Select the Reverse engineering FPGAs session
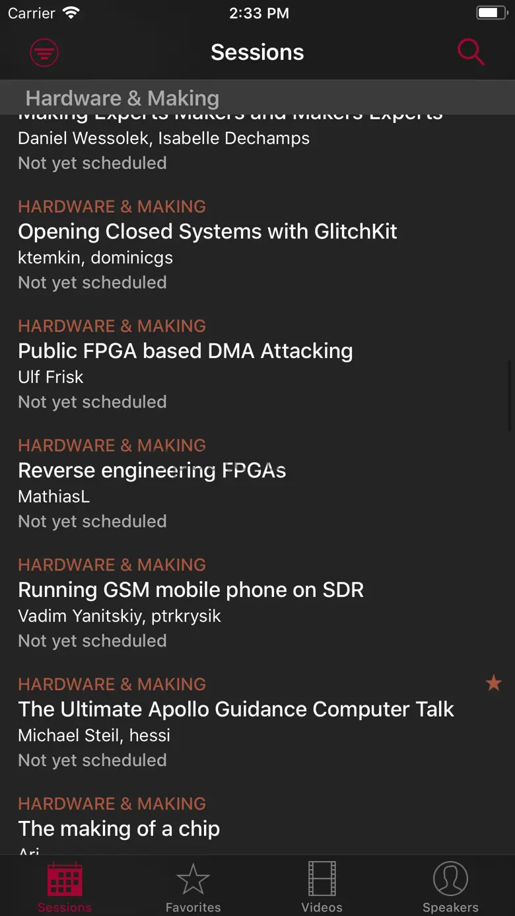The height and width of the screenshot is (916, 515). pyautogui.click(x=152, y=471)
